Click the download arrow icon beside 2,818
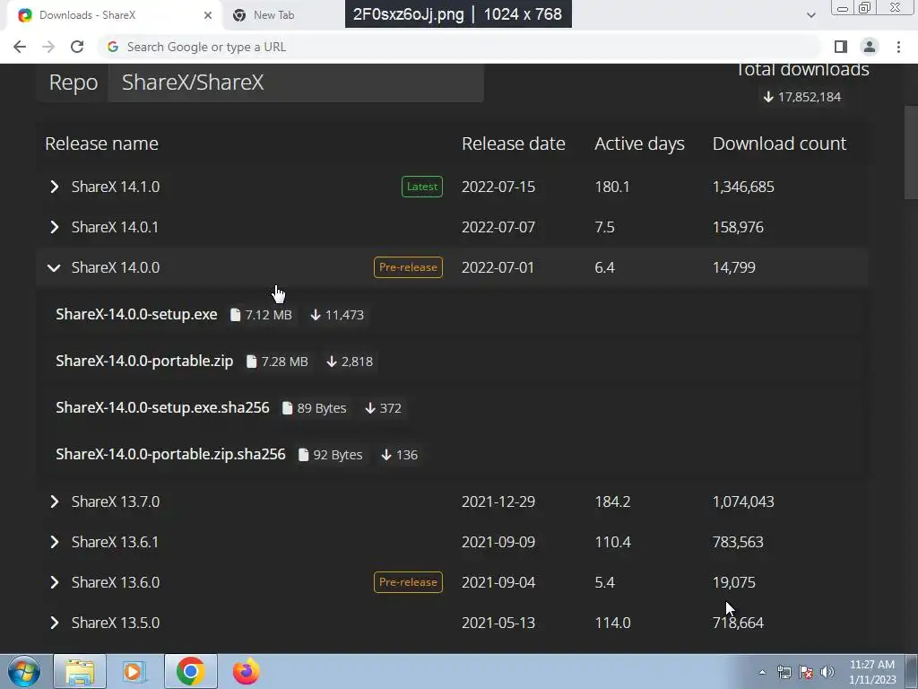The image size is (918, 689). click(x=332, y=362)
